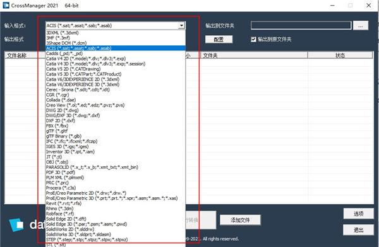Select IGES 3D (*.igs) format
379x247 pixels.
116,146
